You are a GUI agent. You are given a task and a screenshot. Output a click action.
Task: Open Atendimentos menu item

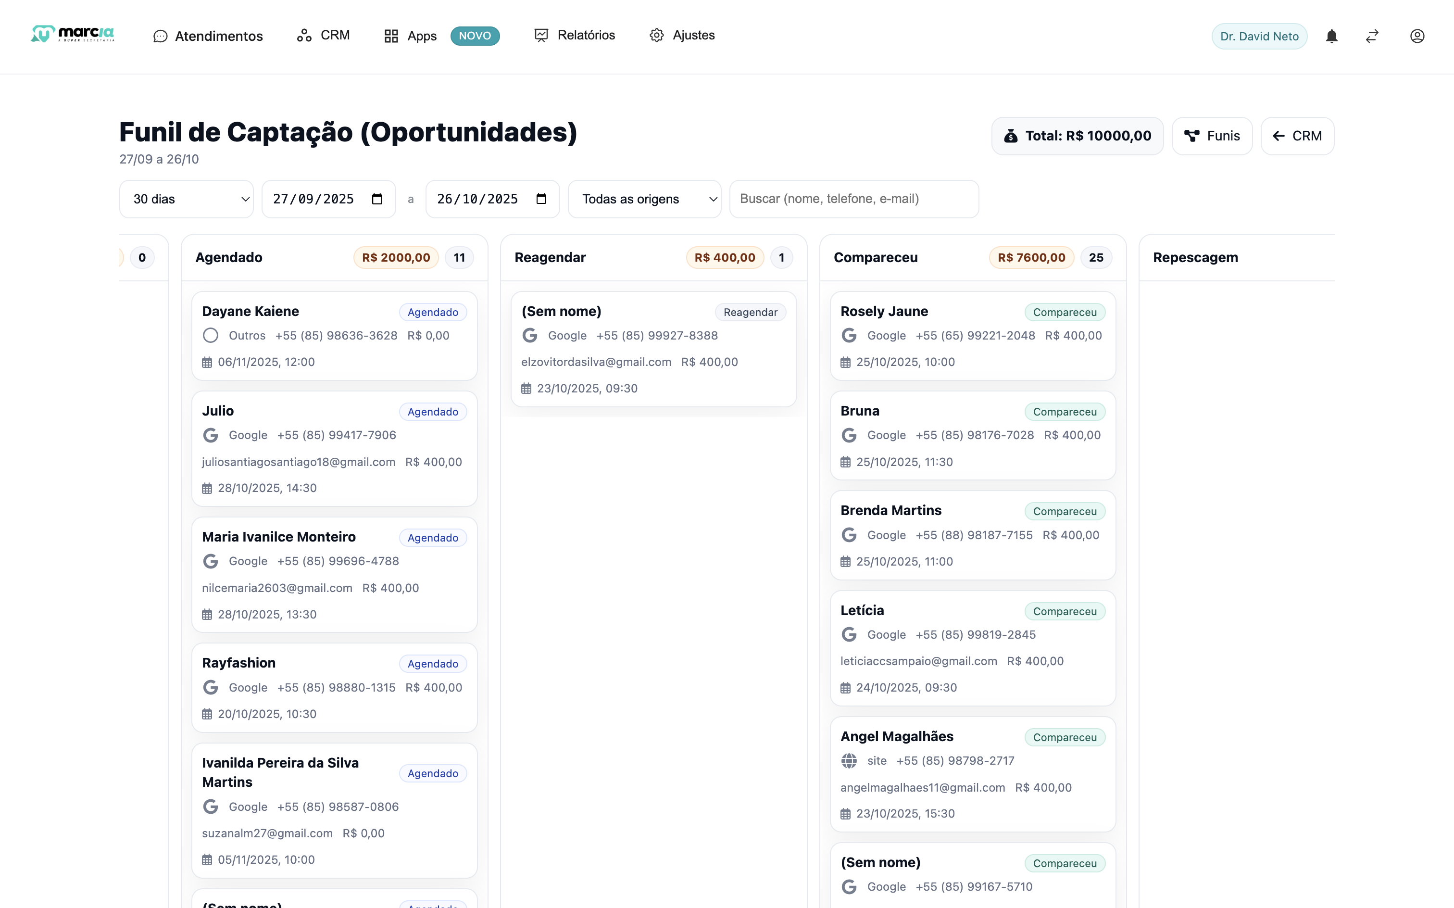(208, 36)
